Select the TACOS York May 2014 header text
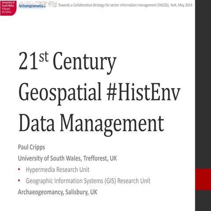 click(125, 5)
